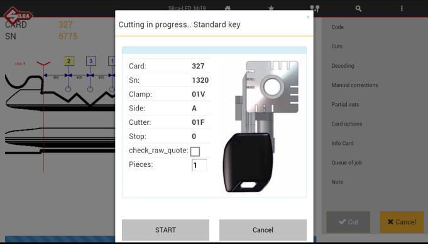
Task: Open the Decoding menu item
Action: (x=343, y=66)
